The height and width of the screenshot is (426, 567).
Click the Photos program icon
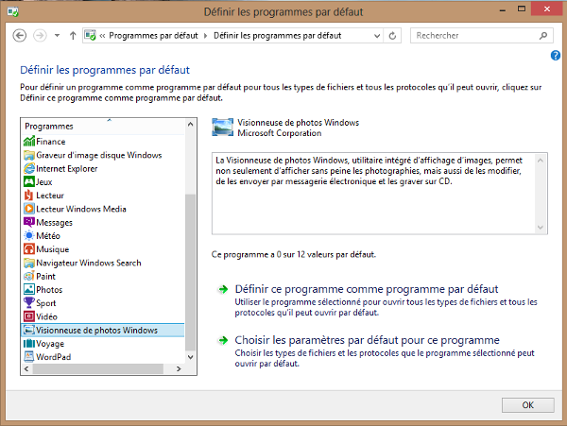(29, 289)
